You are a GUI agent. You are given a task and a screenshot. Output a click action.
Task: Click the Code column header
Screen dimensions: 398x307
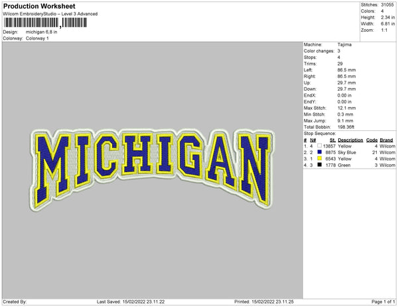tap(372, 140)
